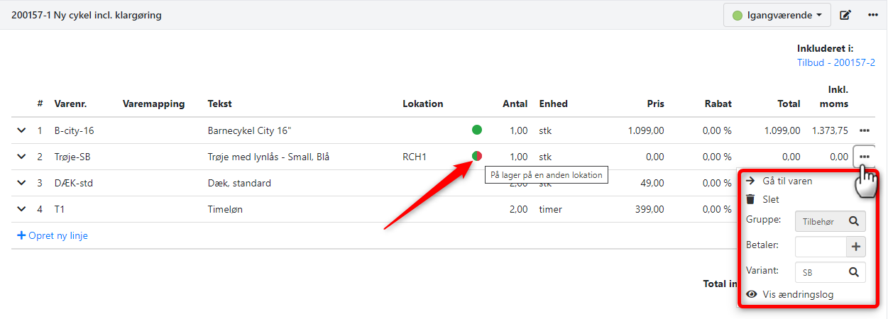Screen dimensions: 888x319
Task: Select 'Vis ændringslog' menu entry
Action: point(797,294)
